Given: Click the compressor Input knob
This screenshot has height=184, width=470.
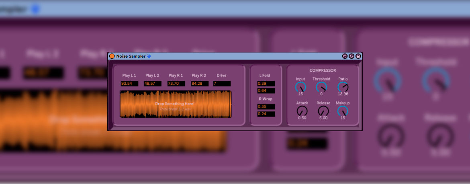Looking at the screenshot, I should point(300,87).
